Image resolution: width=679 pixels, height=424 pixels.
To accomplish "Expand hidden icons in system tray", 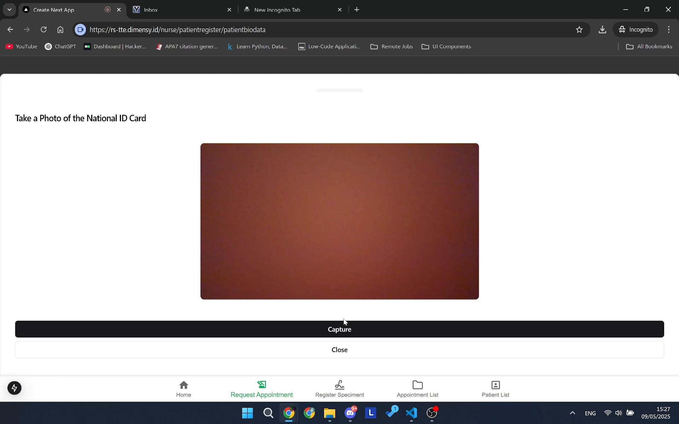I will 573,413.
